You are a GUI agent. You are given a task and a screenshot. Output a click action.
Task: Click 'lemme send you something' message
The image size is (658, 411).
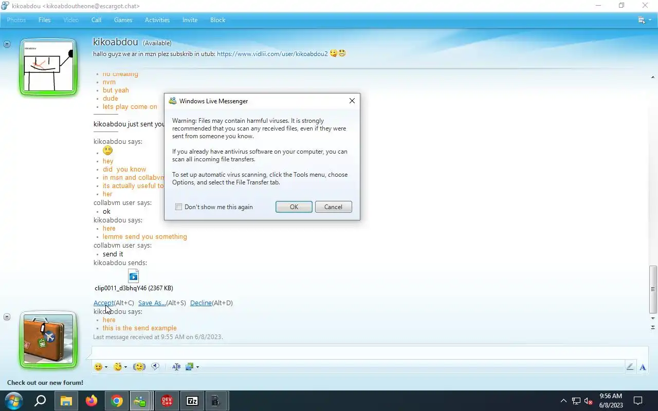click(145, 237)
